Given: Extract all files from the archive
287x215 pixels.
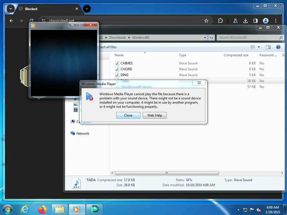Looking at the screenshot, I should click(108, 47).
